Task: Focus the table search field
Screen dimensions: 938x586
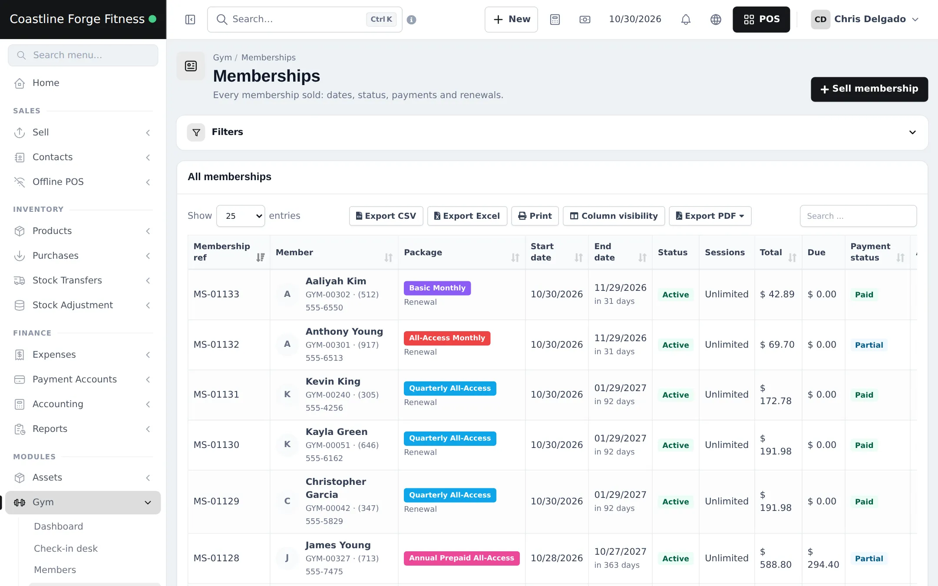Action: 858,216
